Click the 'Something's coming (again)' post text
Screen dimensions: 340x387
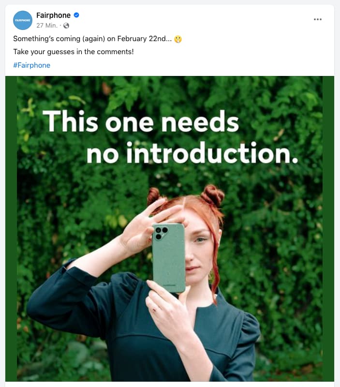92,39
